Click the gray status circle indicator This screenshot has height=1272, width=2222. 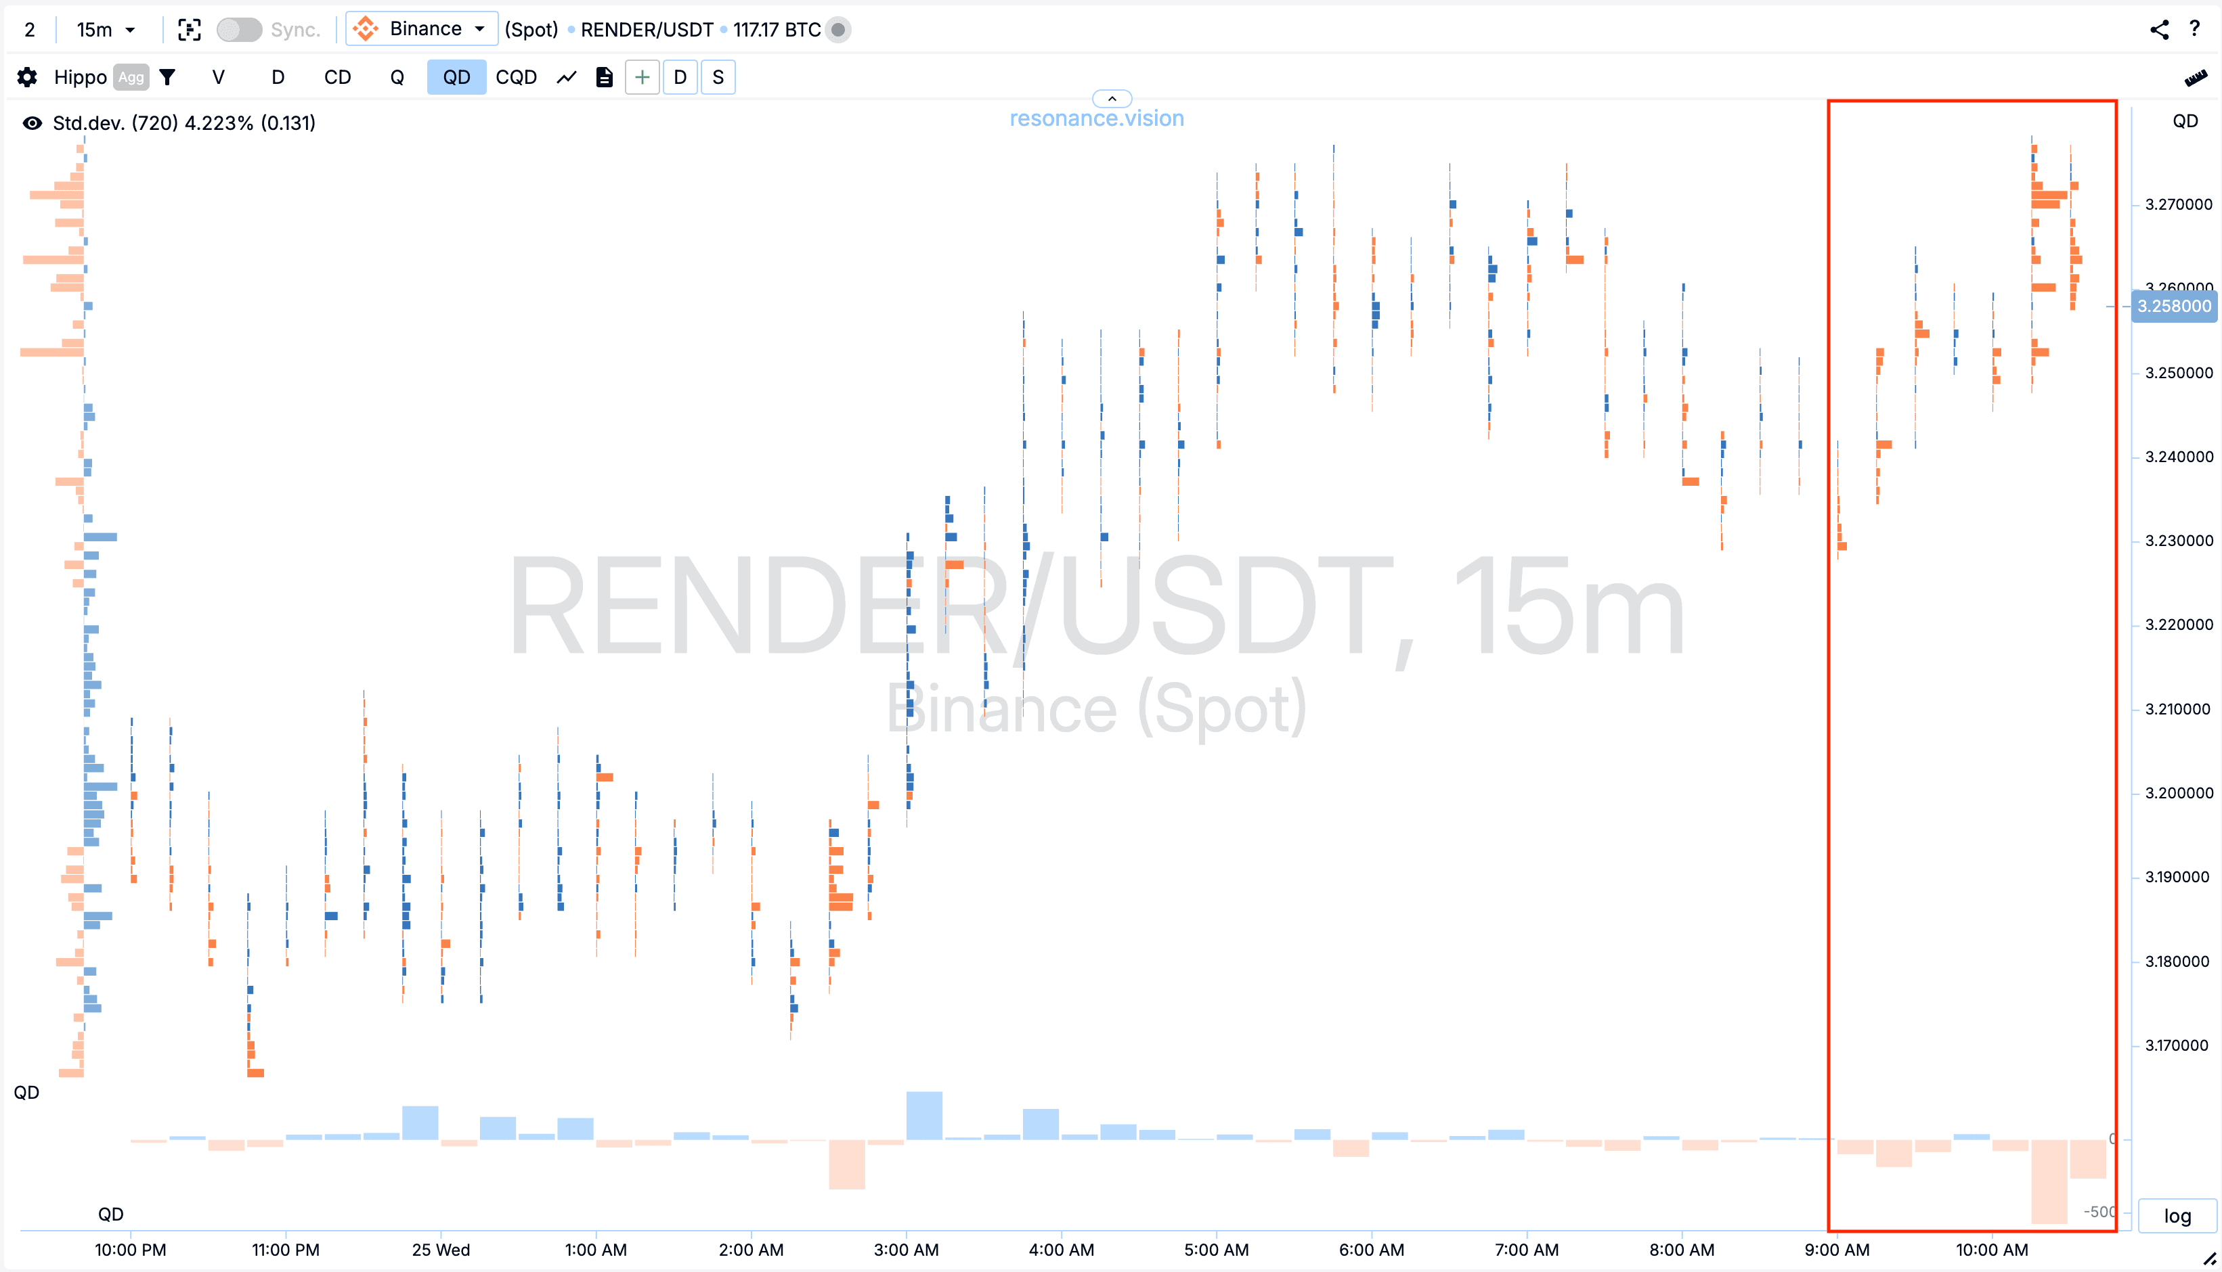(837, 30)
